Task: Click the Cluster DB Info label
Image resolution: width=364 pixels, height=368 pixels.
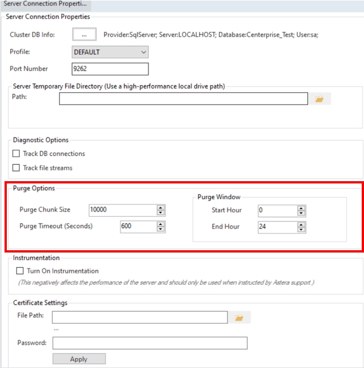Action: point(32,35)
